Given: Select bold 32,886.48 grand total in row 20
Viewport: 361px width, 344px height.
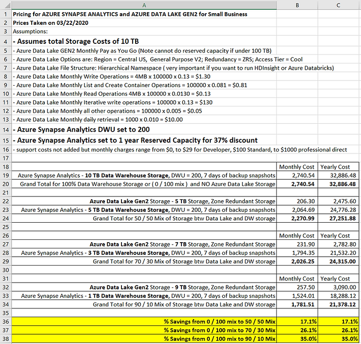Looking at the screenshot, I should pos(338,184).
